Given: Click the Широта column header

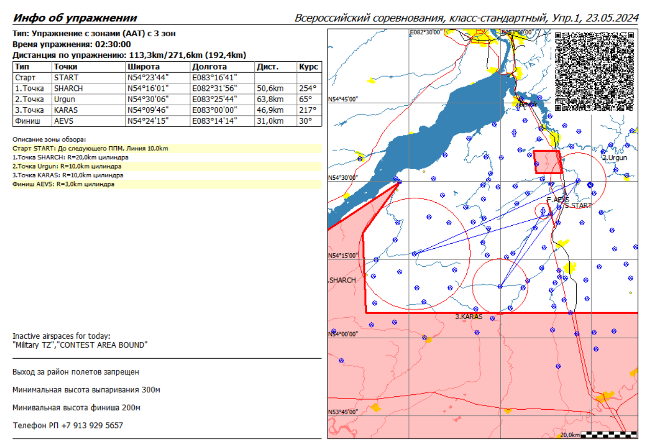Looking at the screenshot, I should (143, 67).
